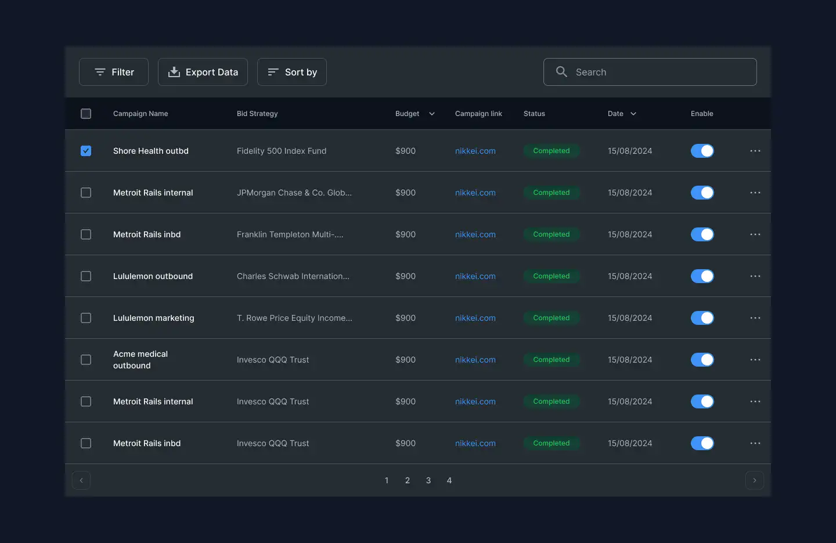This screenshot has width=836, height=543.
Task: Open three-dot menu for Metroit Rails inbd Invesco row
Action: tap(755, 443)
